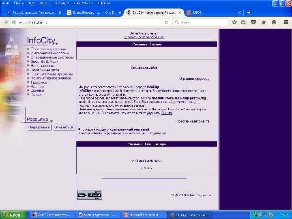
Task: Open a new tab with plus button
Action: (x=249, y=13)
